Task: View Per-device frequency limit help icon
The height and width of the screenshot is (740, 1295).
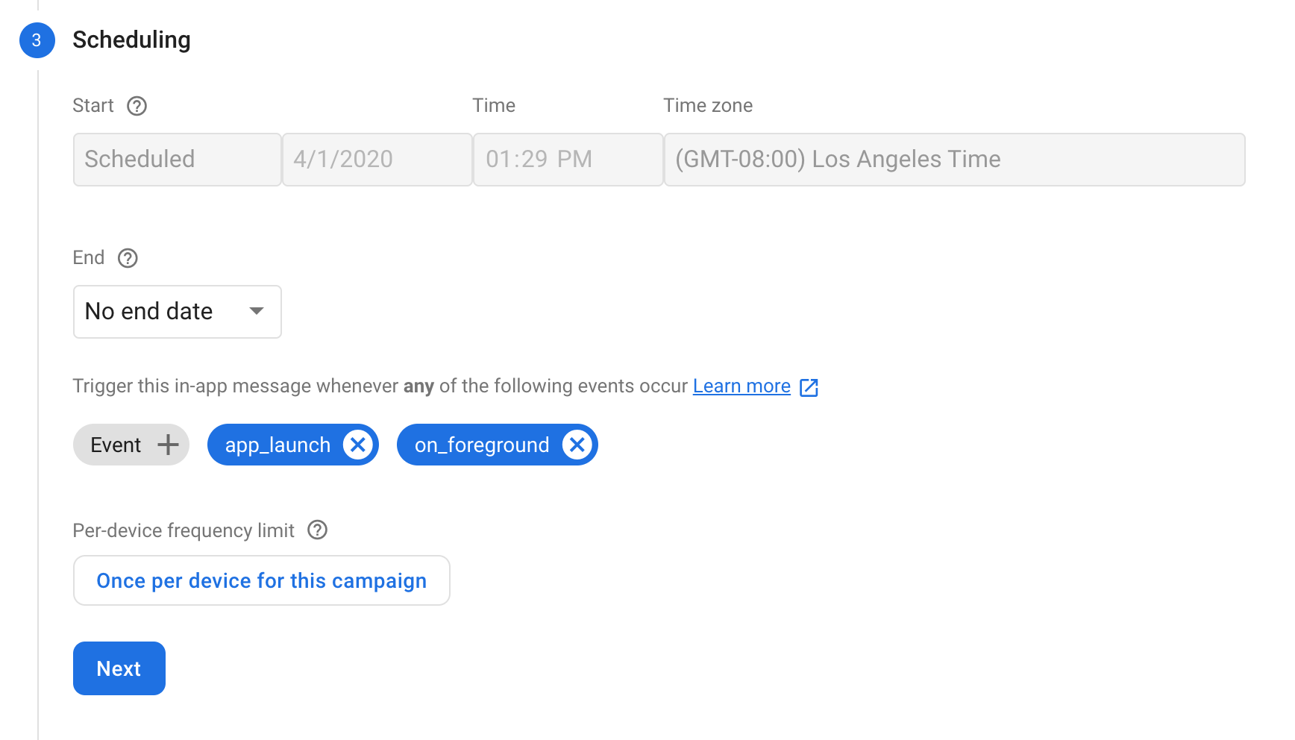Action: (317, 530)
